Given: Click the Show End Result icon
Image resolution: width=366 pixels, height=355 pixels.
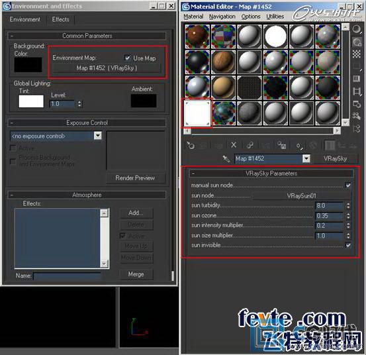Looking at the screenshot, I should (330, 146).
